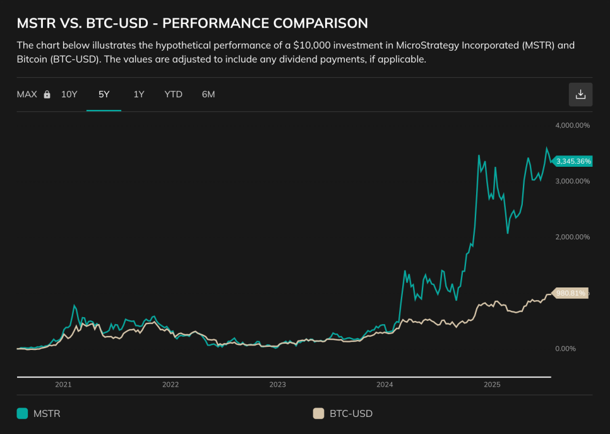Screen dimensions: 610x434
Task: Click the lock icon next to MAX
Action: pyautogui.click(x=47, y=94)
